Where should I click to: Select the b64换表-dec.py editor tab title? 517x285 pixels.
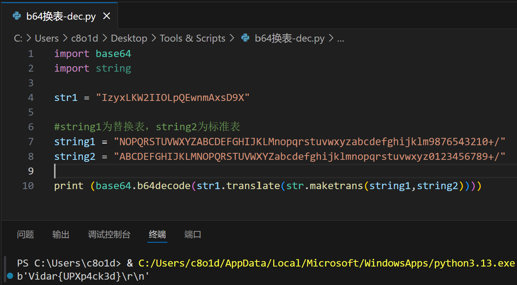point(61,16)
